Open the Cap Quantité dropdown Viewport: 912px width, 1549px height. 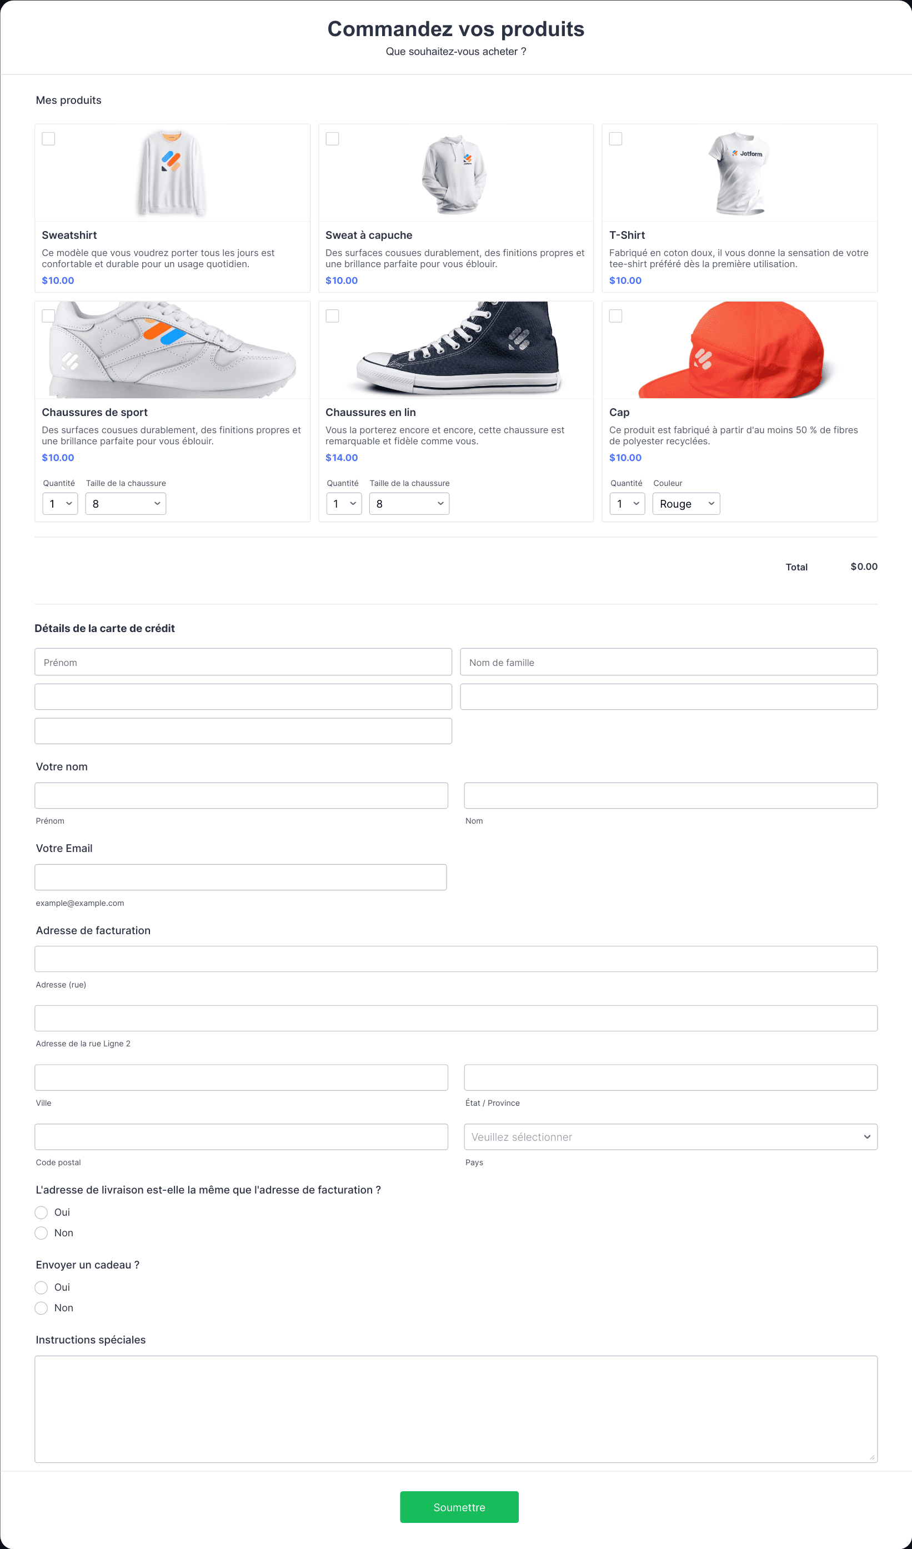(x=627, y=504)
